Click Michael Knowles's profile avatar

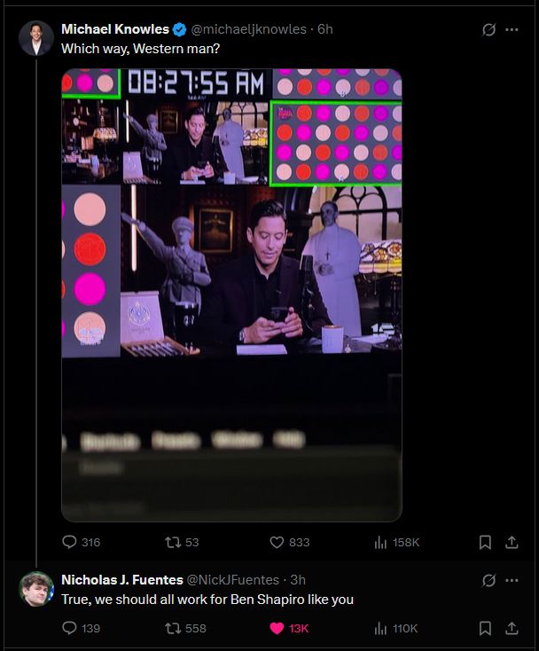click(36, 38)
